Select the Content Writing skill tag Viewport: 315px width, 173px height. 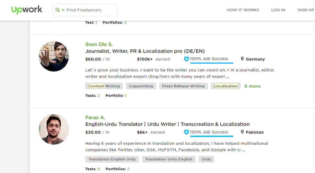tap(104, 86)
